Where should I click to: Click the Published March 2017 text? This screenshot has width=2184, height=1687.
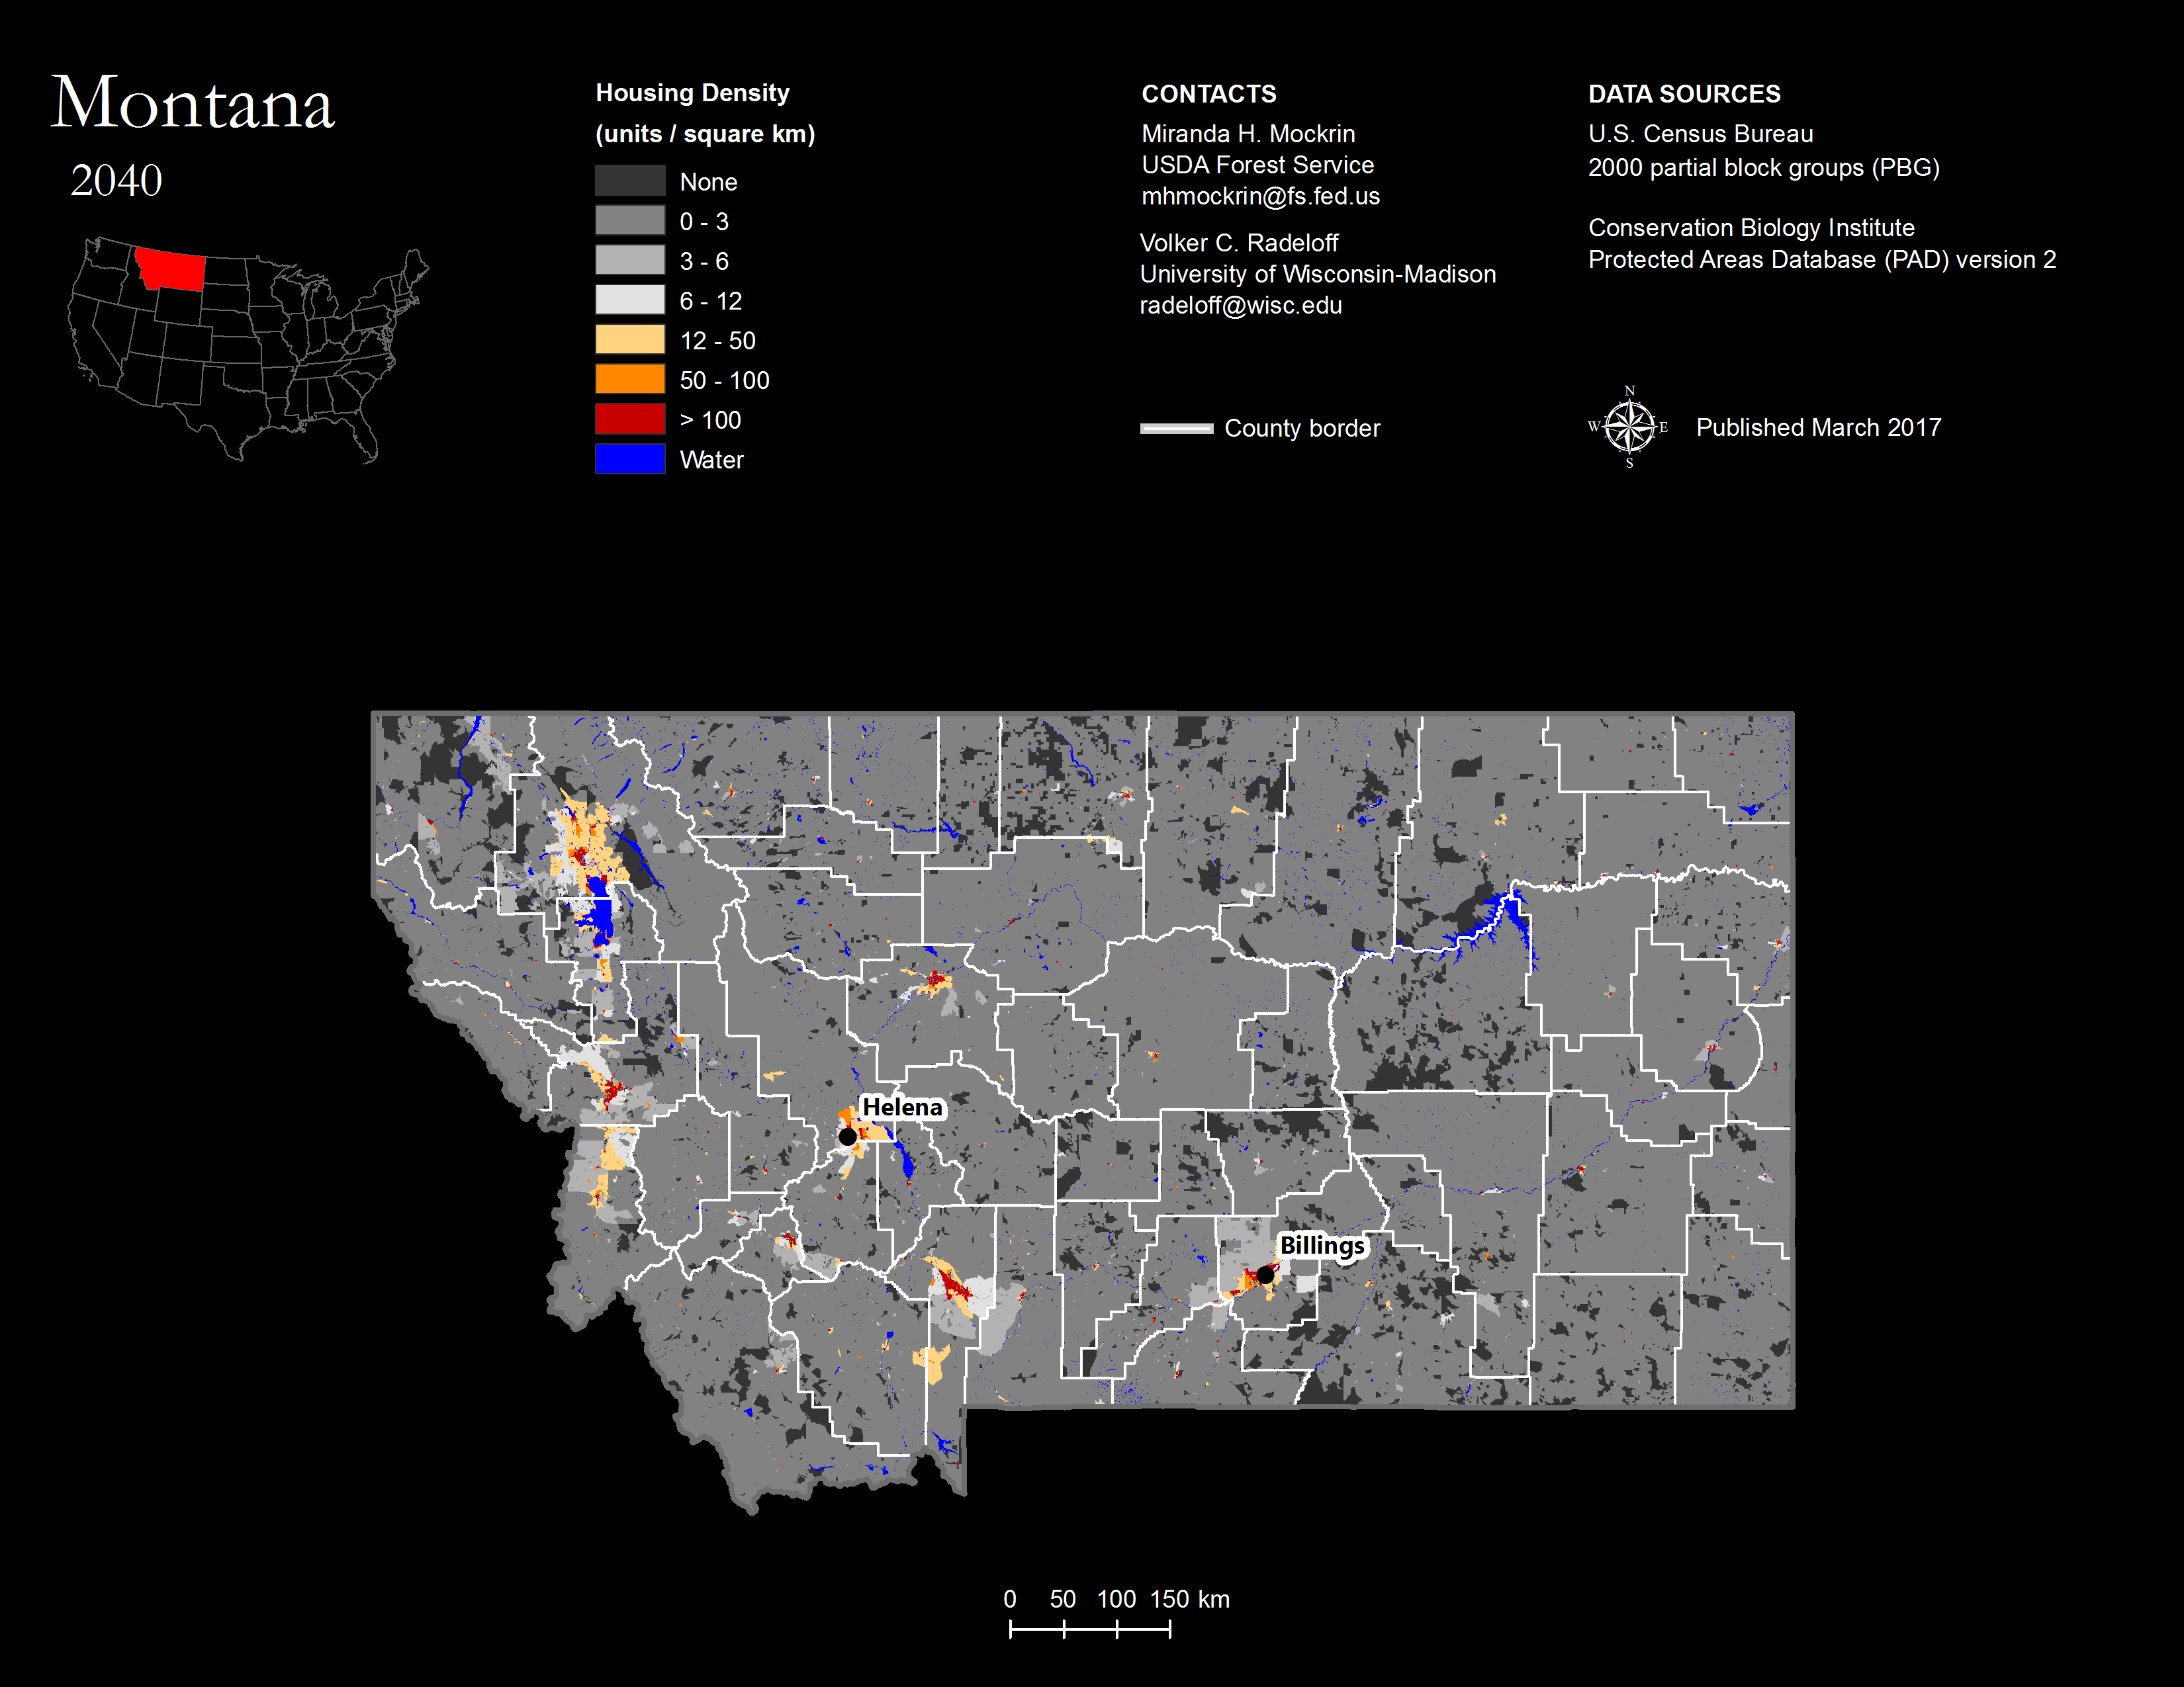click(x=1818, y=428)
